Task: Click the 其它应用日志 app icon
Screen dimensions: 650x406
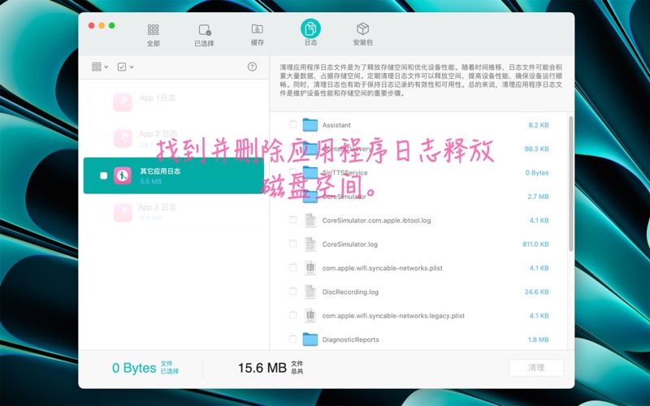Action: point(123,175)
